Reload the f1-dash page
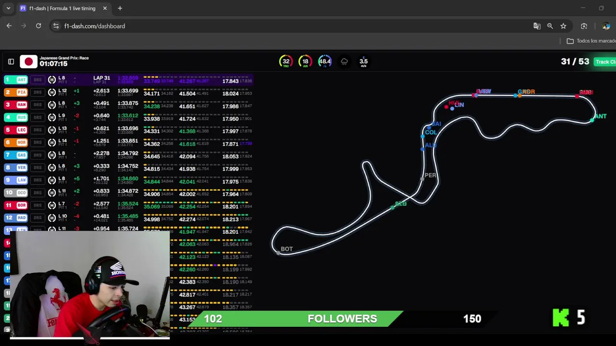This screenshot has width=616, height=346. (x=38, y=26)
